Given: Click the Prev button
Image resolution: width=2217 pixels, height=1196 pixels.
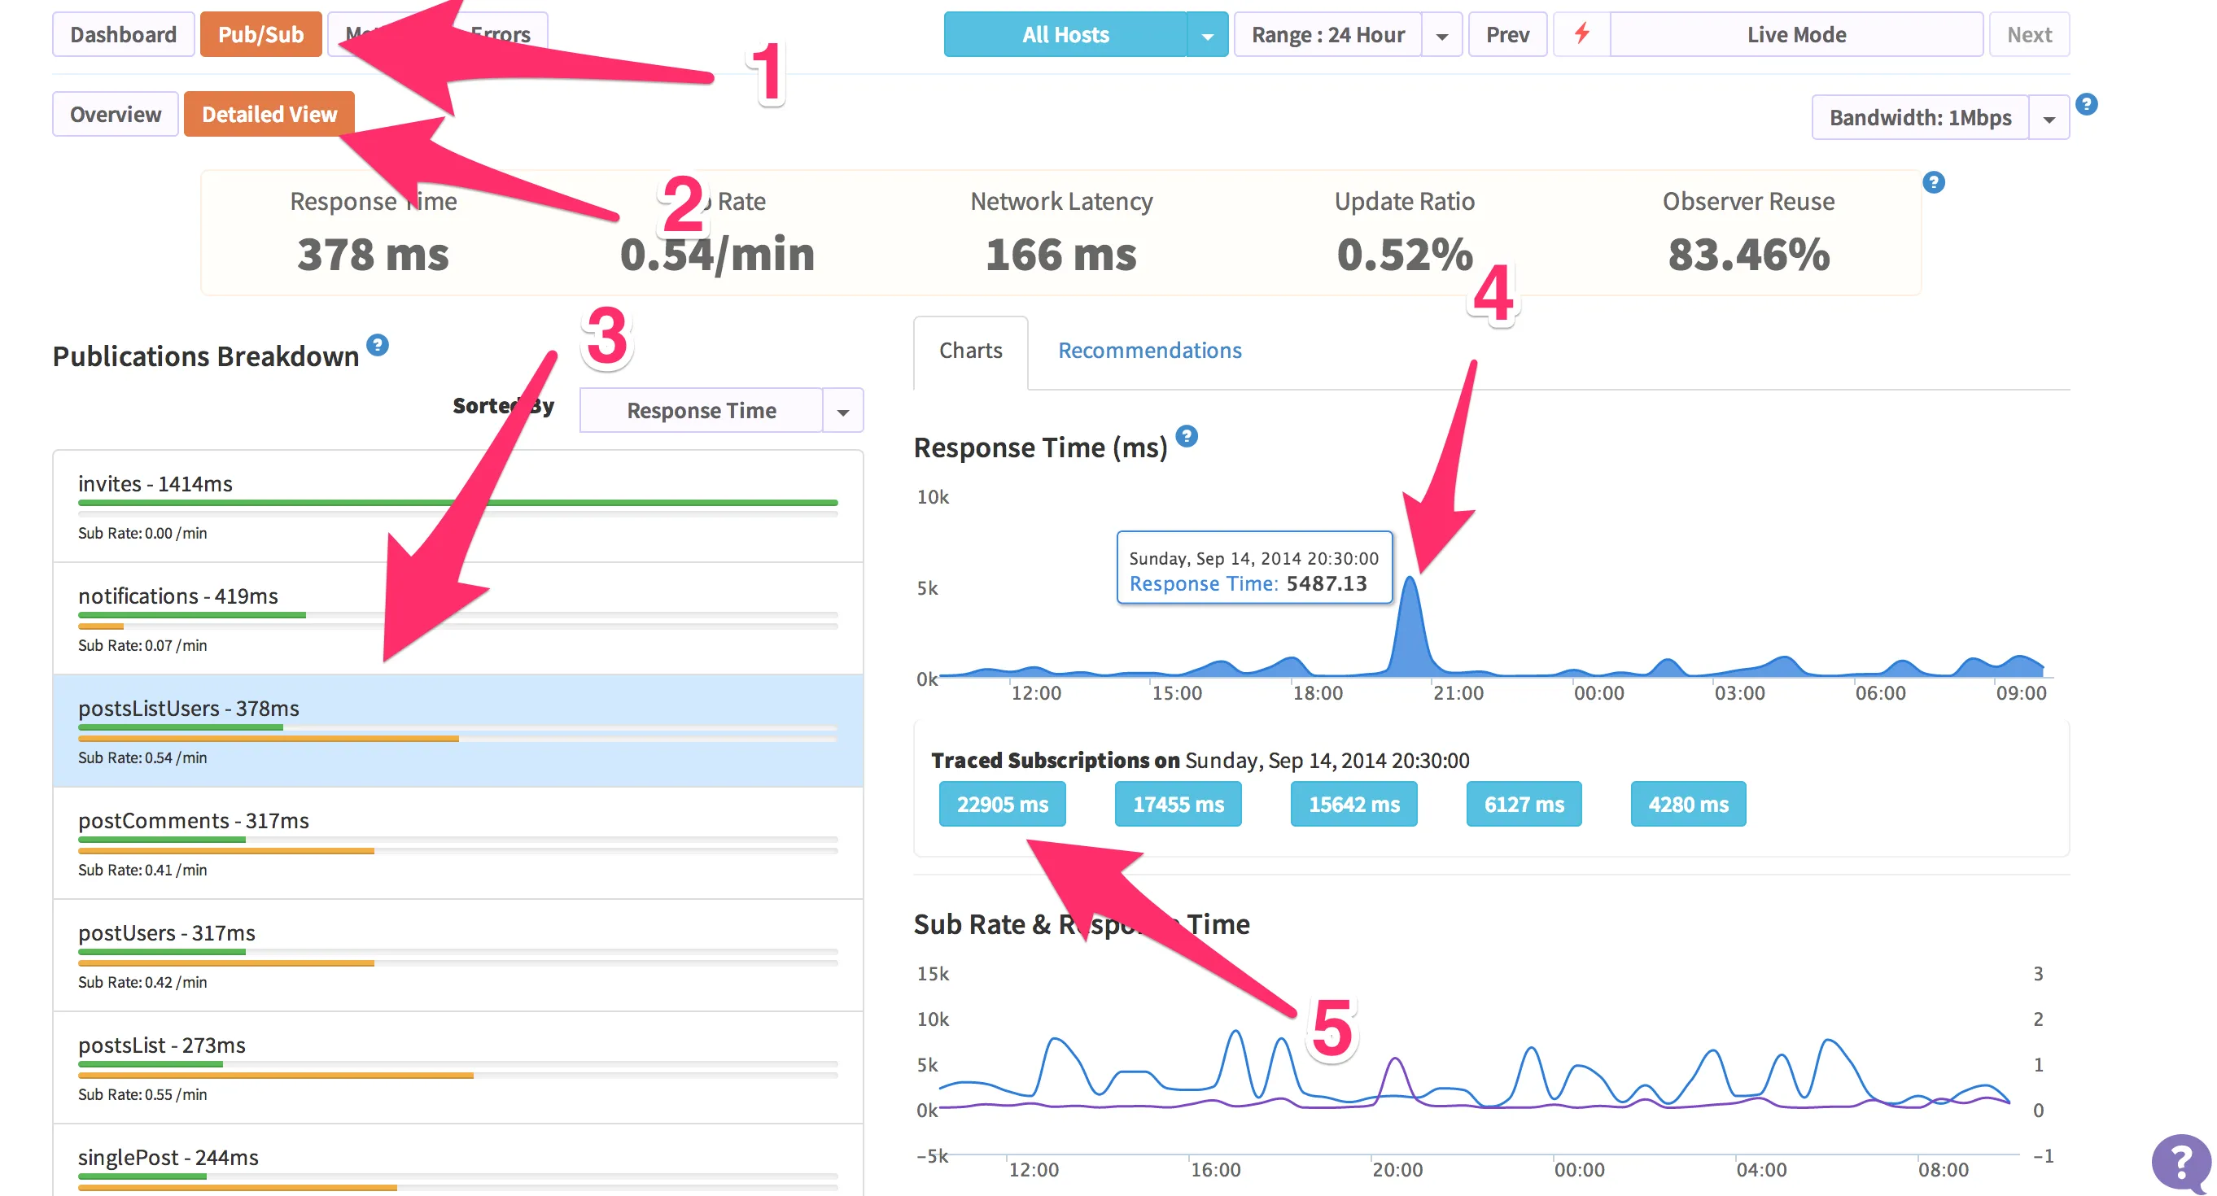Looking at the screenshot, I should pyautogui.click(x=1507, y=34).
